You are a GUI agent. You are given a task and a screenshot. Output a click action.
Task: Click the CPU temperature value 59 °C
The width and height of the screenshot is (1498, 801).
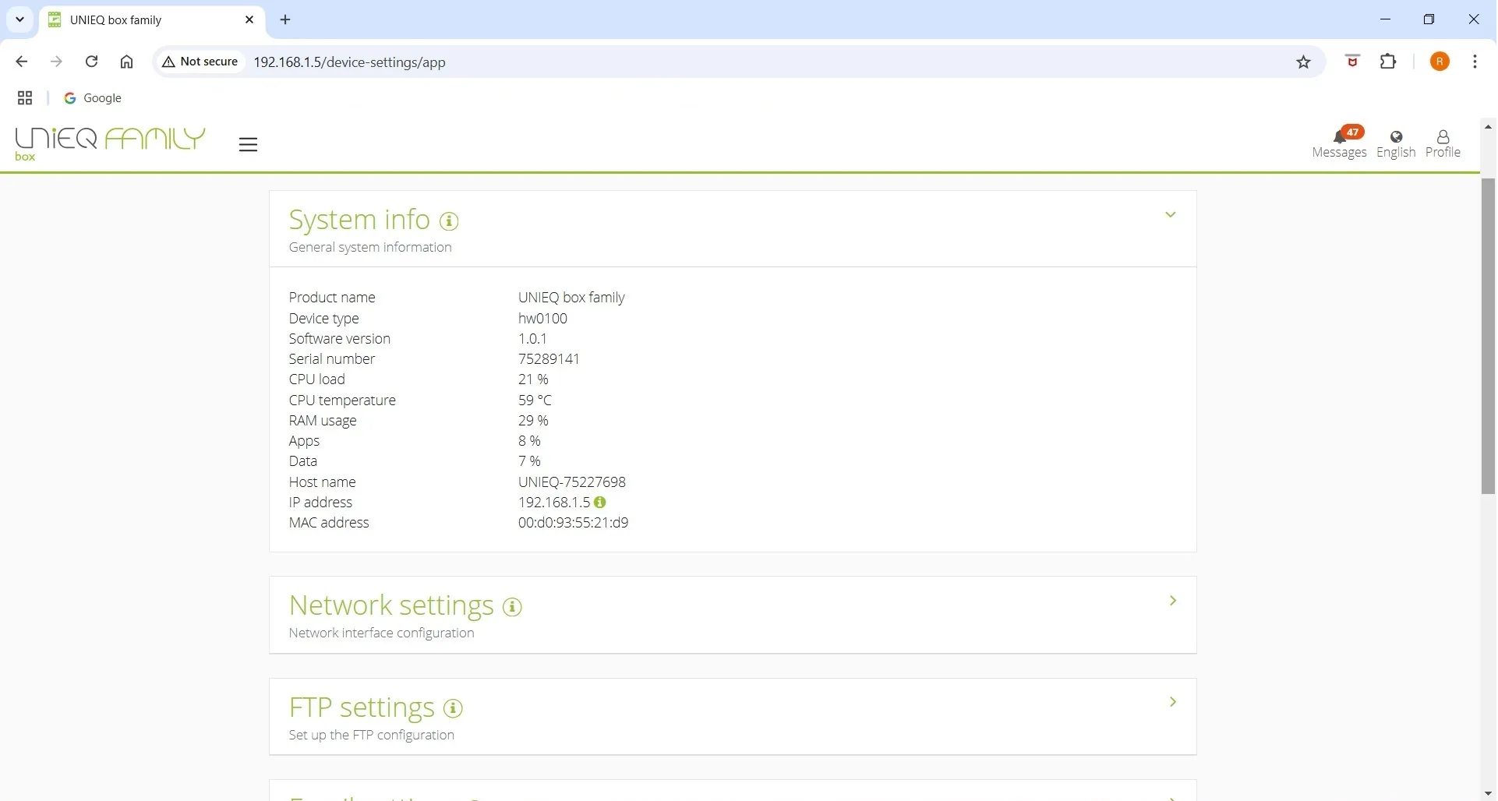point(535,401)
